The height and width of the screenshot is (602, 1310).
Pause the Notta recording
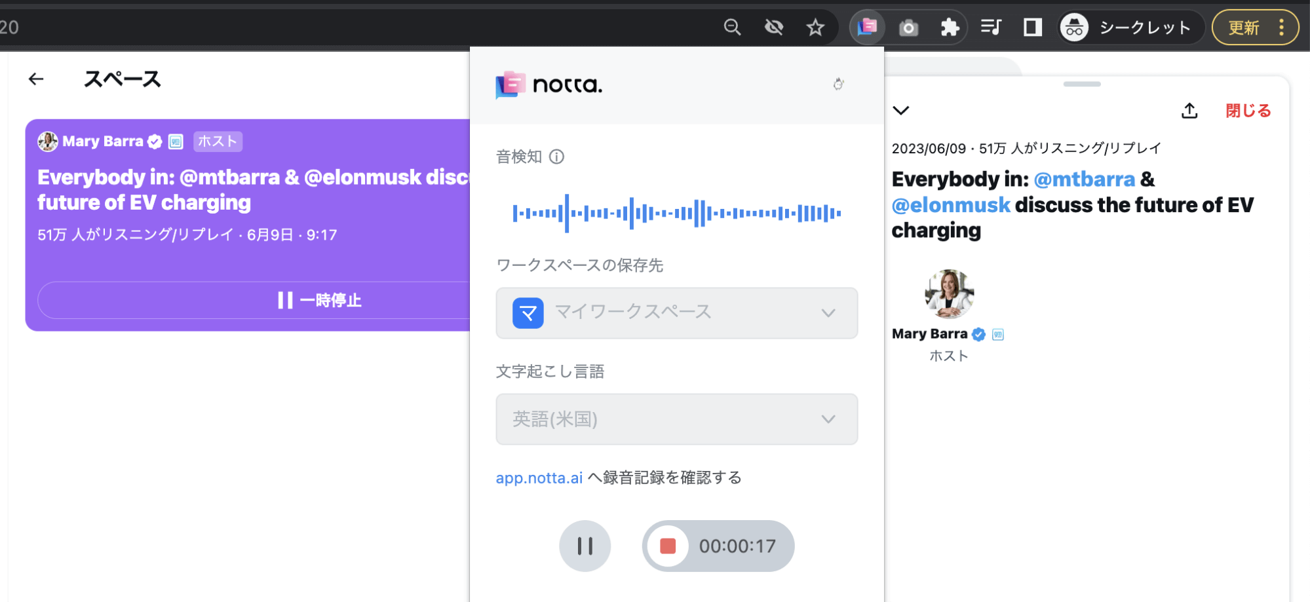[x=585, y=546]
